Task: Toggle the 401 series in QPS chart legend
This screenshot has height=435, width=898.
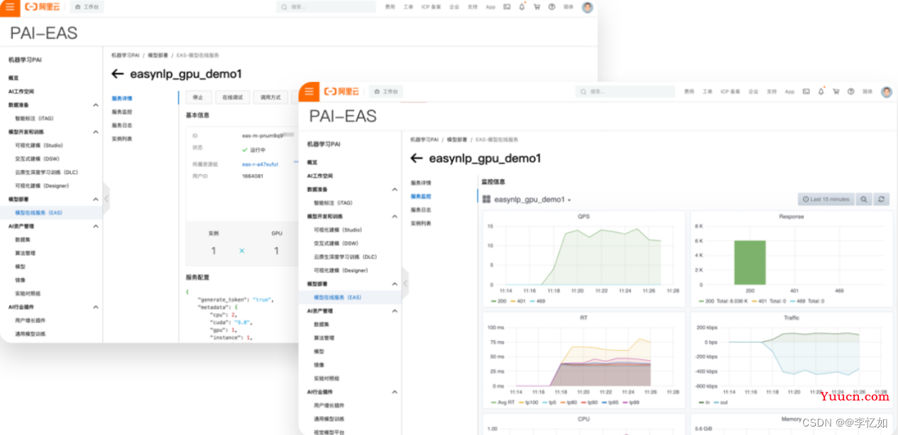Action: tap(519, 301)
